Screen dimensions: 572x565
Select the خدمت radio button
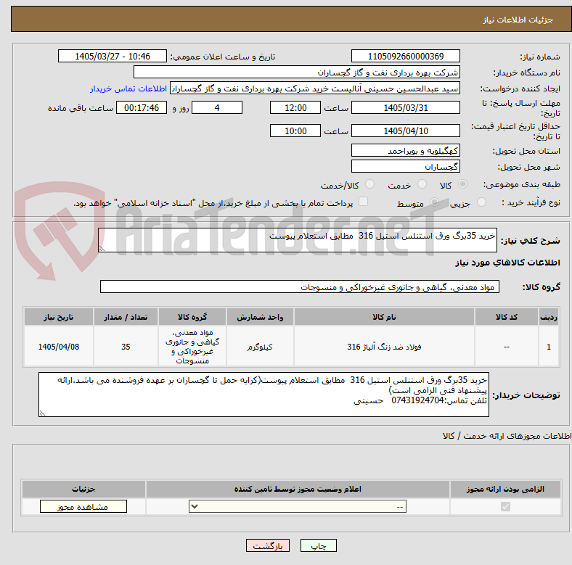422,184
